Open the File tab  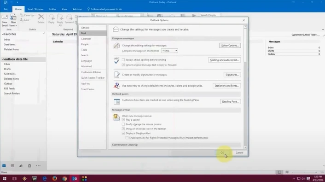6,9
